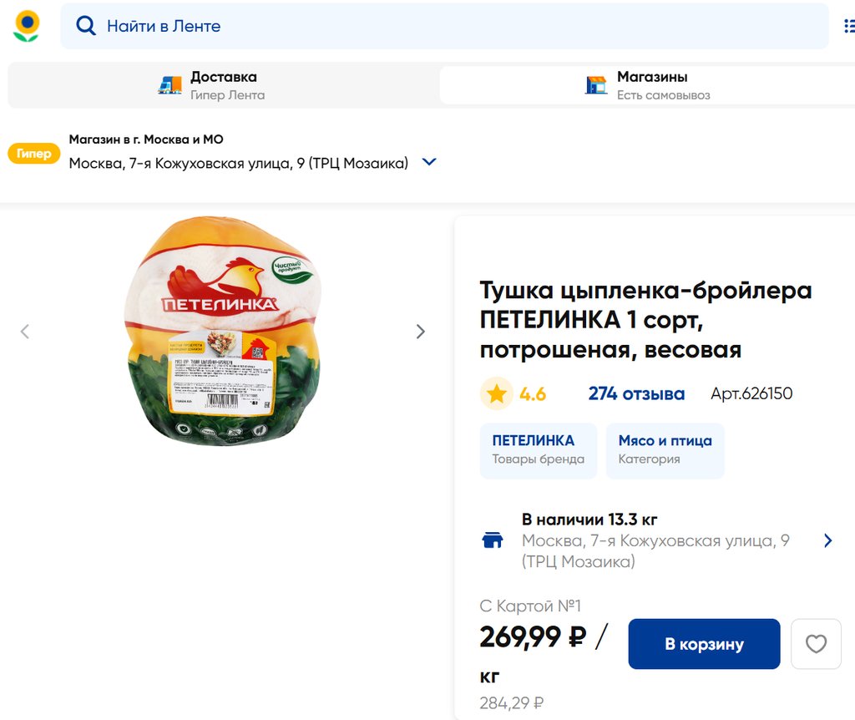Viewport: 855px width, 720px height.
Task: Switch to the Доставка tab
Action: (223, 85)
